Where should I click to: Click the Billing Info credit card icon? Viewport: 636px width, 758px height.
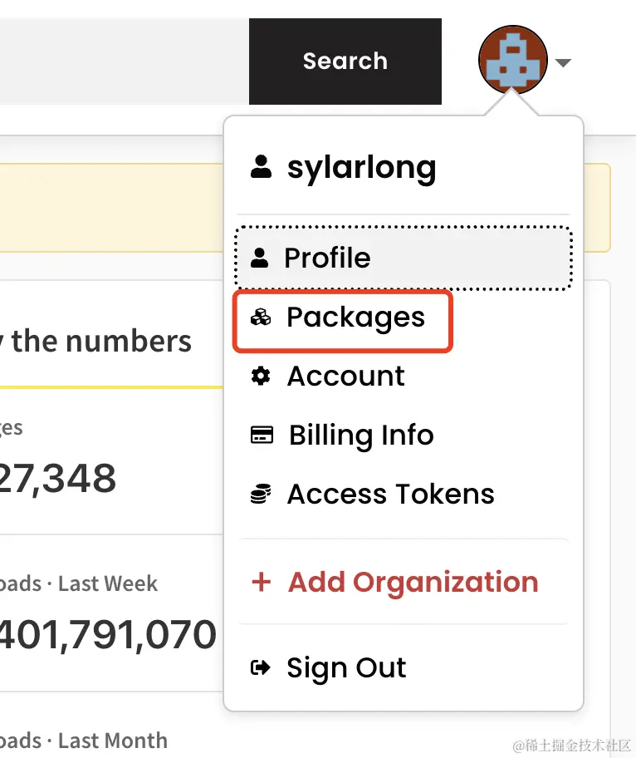click(262, 435)
